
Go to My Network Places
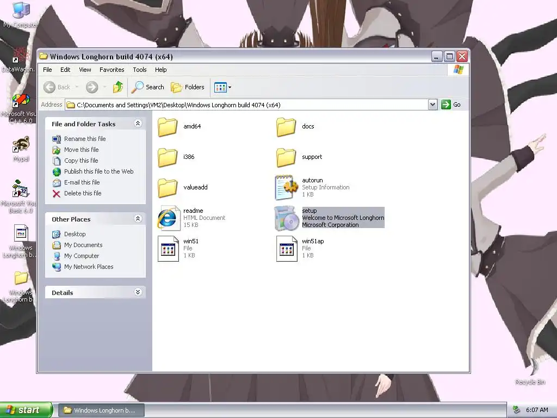click(x=83, y=267)
